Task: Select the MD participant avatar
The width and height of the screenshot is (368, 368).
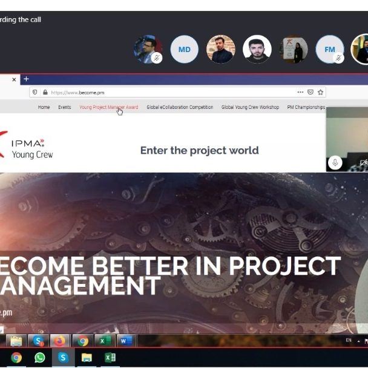Action: coord(184,50)
